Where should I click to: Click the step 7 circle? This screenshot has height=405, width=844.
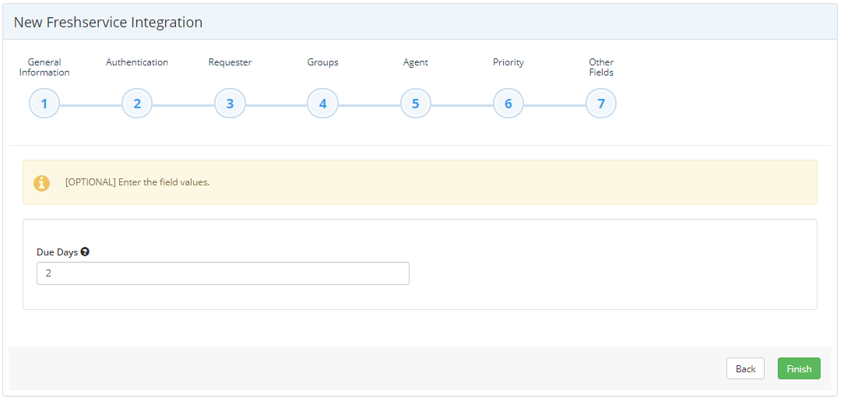(601, 104)
